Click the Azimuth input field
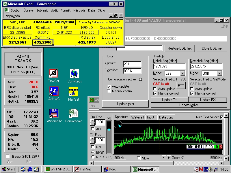231x173 pixels. pyautogui.click(x=132, y=64)
